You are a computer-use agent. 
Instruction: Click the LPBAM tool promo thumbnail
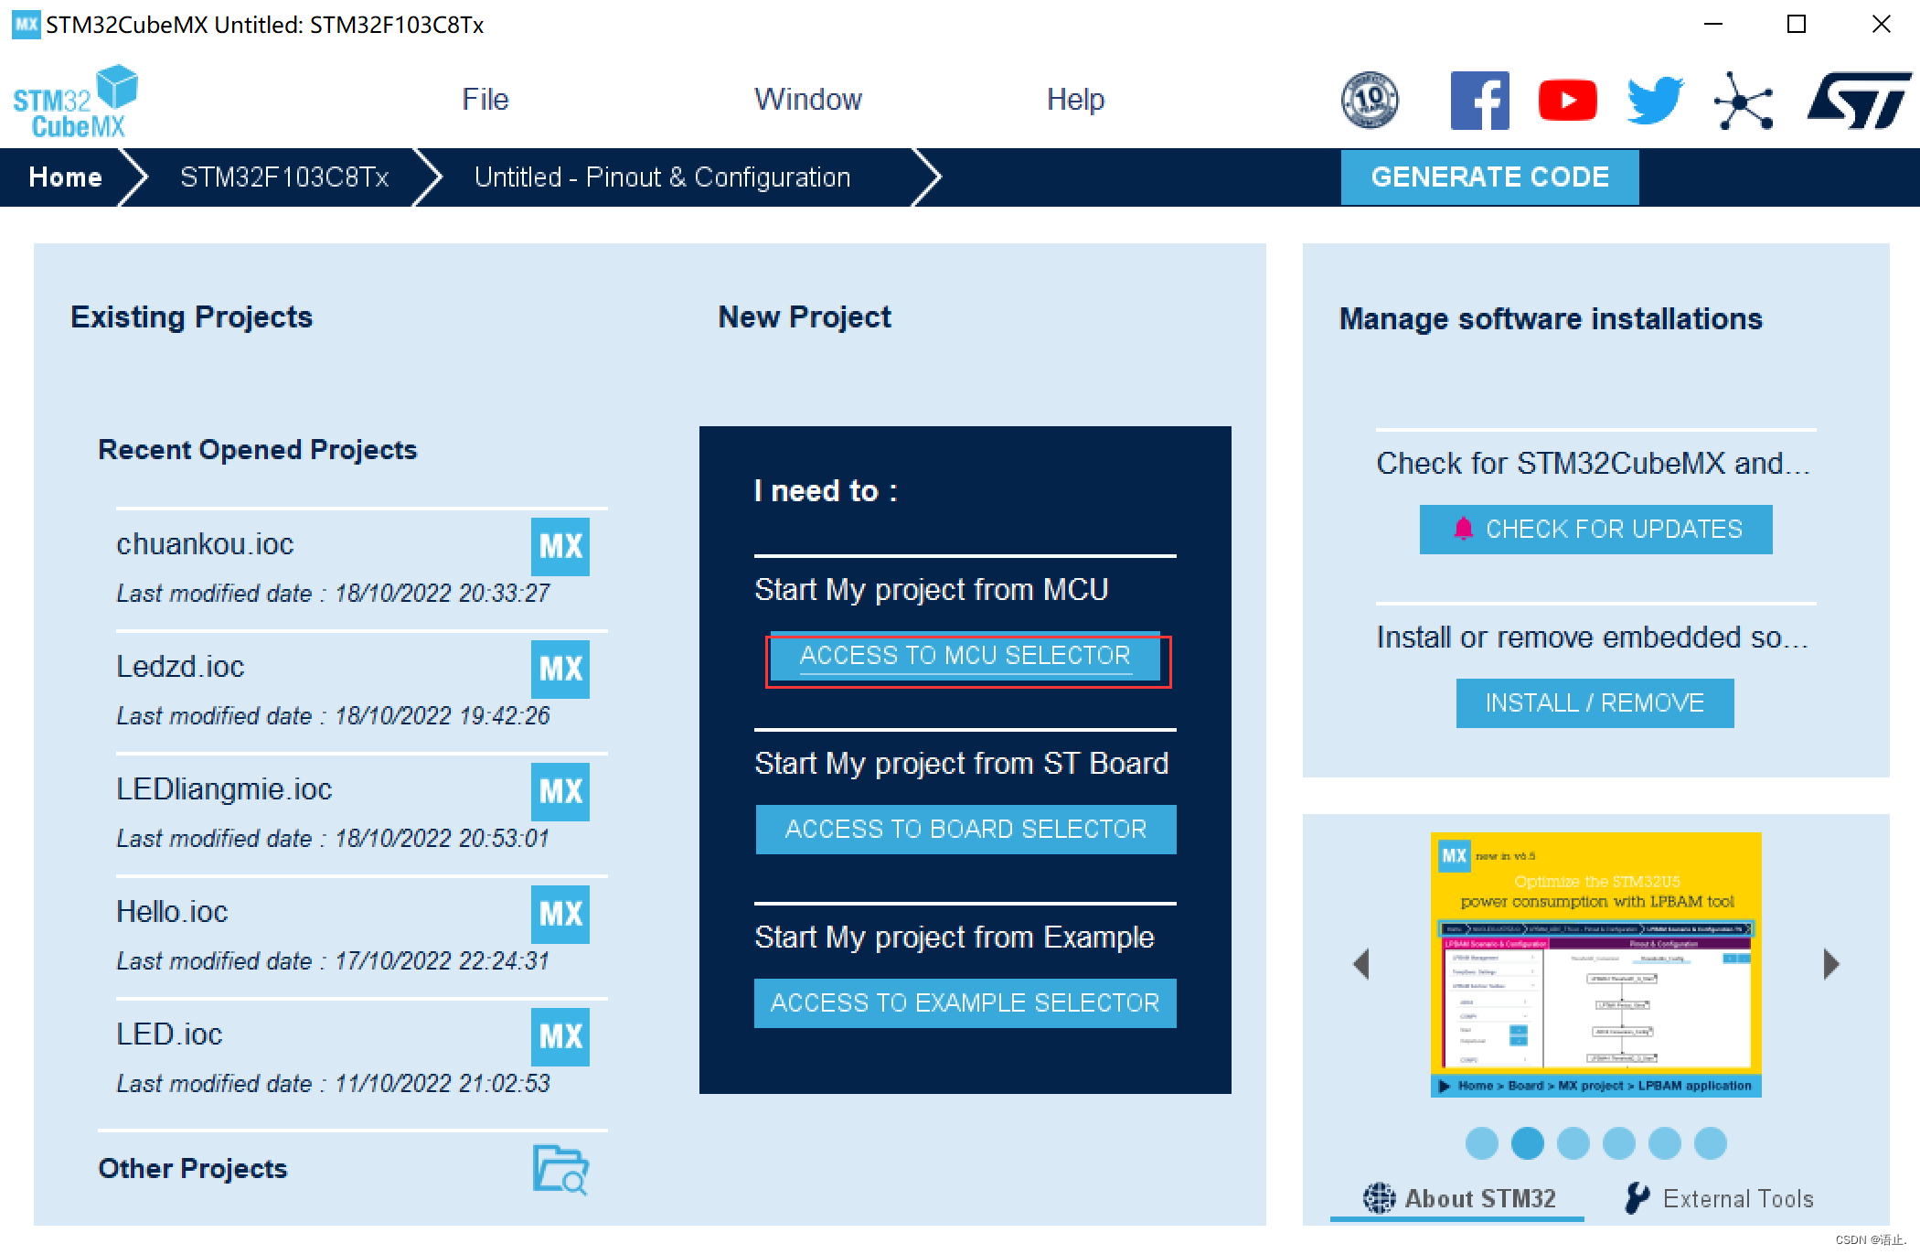pyautogui.click(x=1595, y=964)
